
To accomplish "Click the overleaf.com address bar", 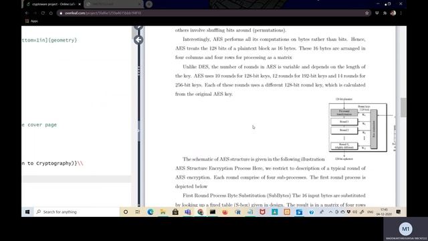I will pyautogui.click(x=213, y=13).
